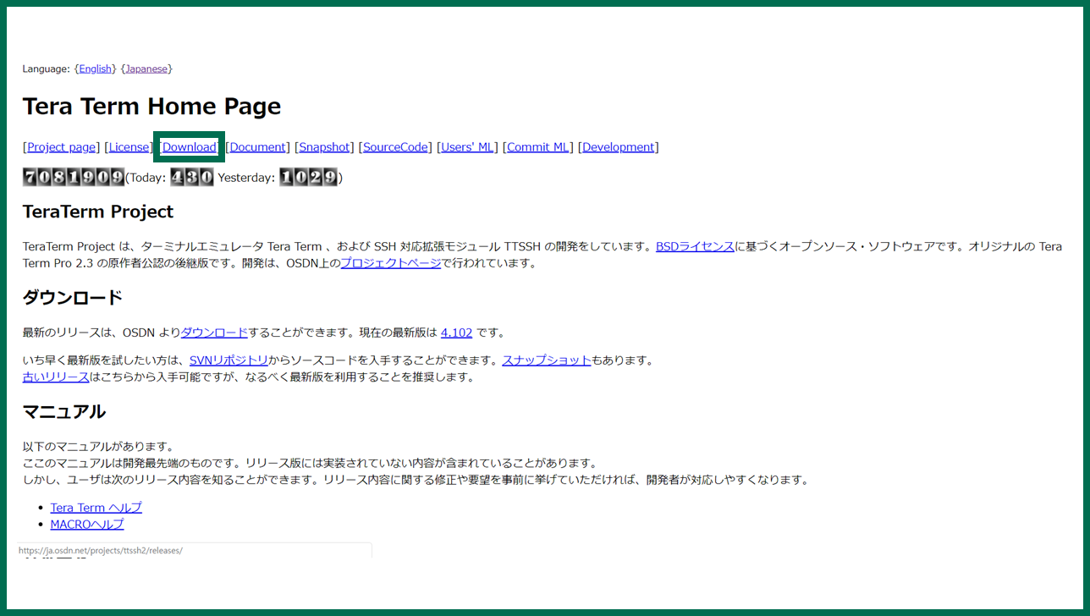Screen dimensions: 1090x616
Task: Switch language to English
Action: coord(95,69)
